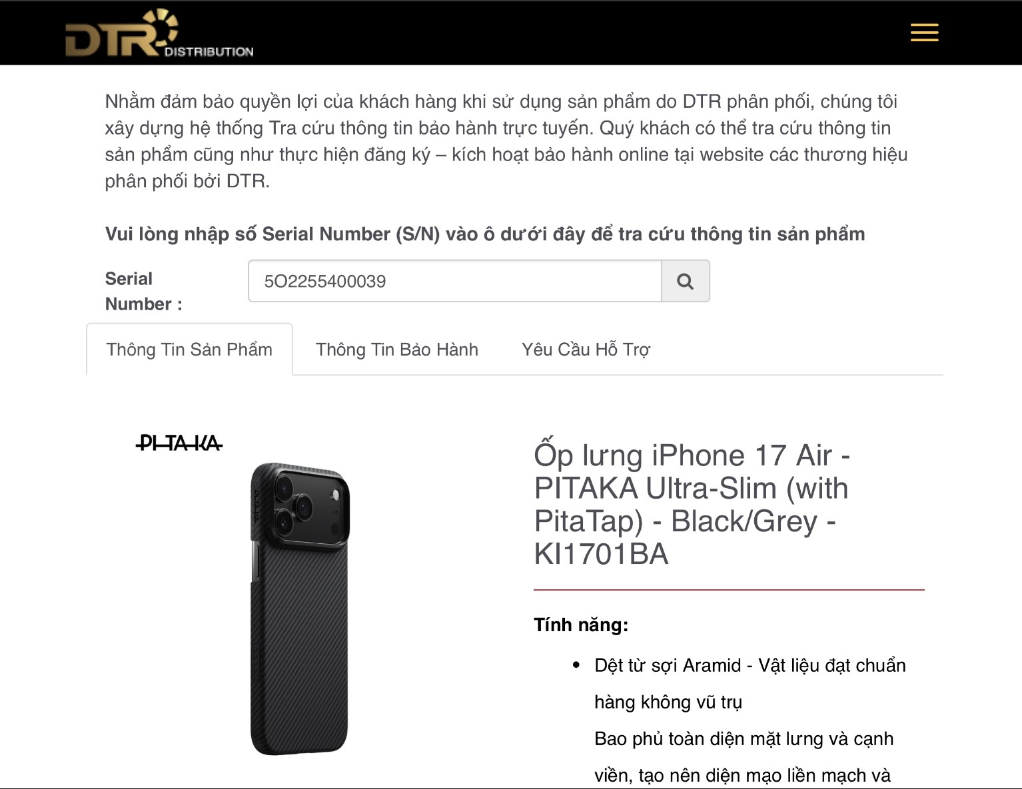The image size is (1022, 789).
Task: Click the intro paragraph starting with Nhằm đảm bảo
Action: [506, 141]
